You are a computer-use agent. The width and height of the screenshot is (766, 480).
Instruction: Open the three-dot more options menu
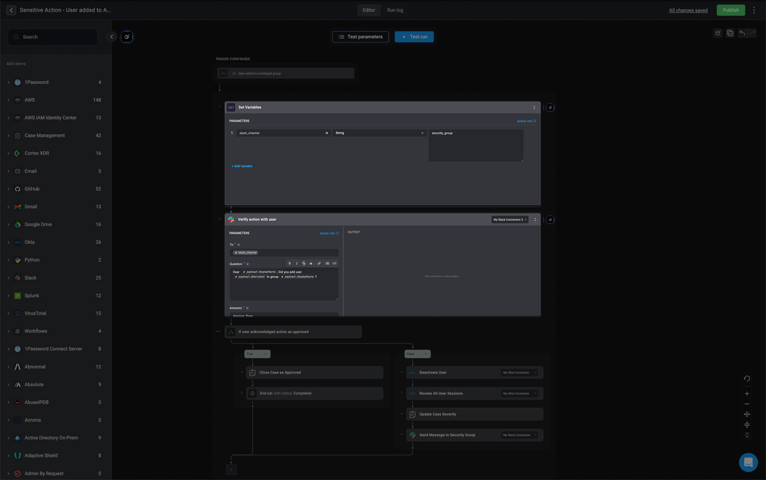coord(754,10)
